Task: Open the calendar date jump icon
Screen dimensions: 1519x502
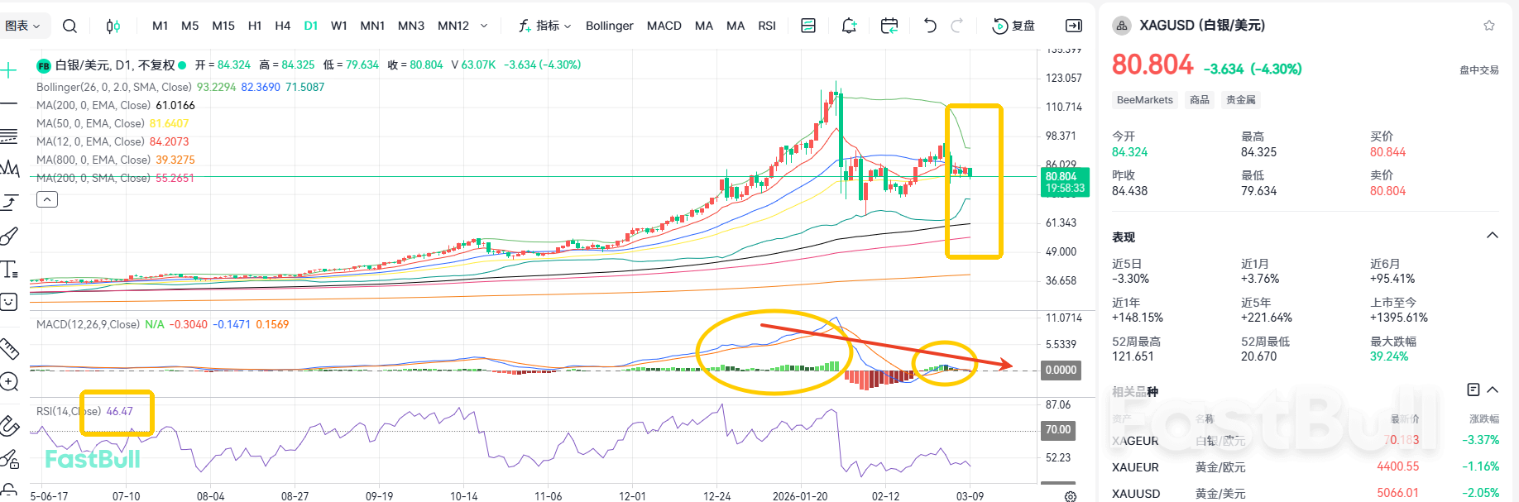Action: point(889,26)
